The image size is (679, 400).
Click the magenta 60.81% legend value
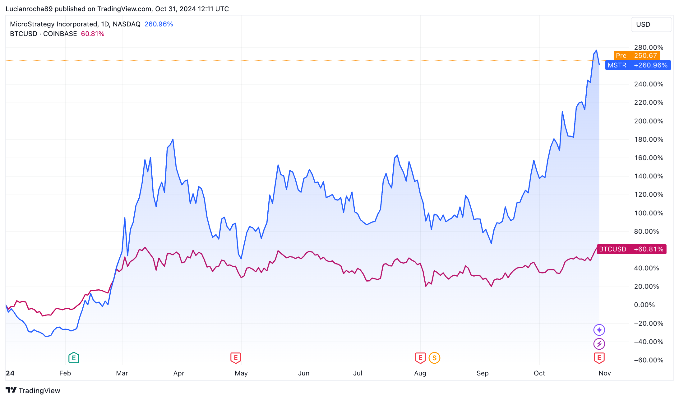(x=93, y=34)
